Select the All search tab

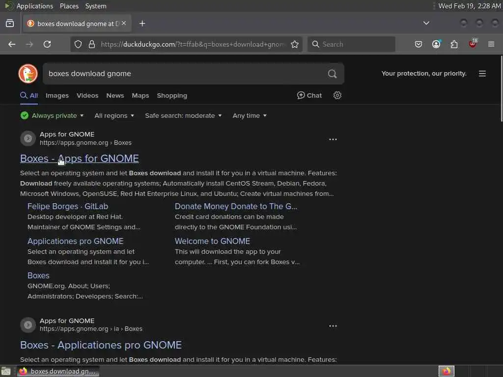29,95
